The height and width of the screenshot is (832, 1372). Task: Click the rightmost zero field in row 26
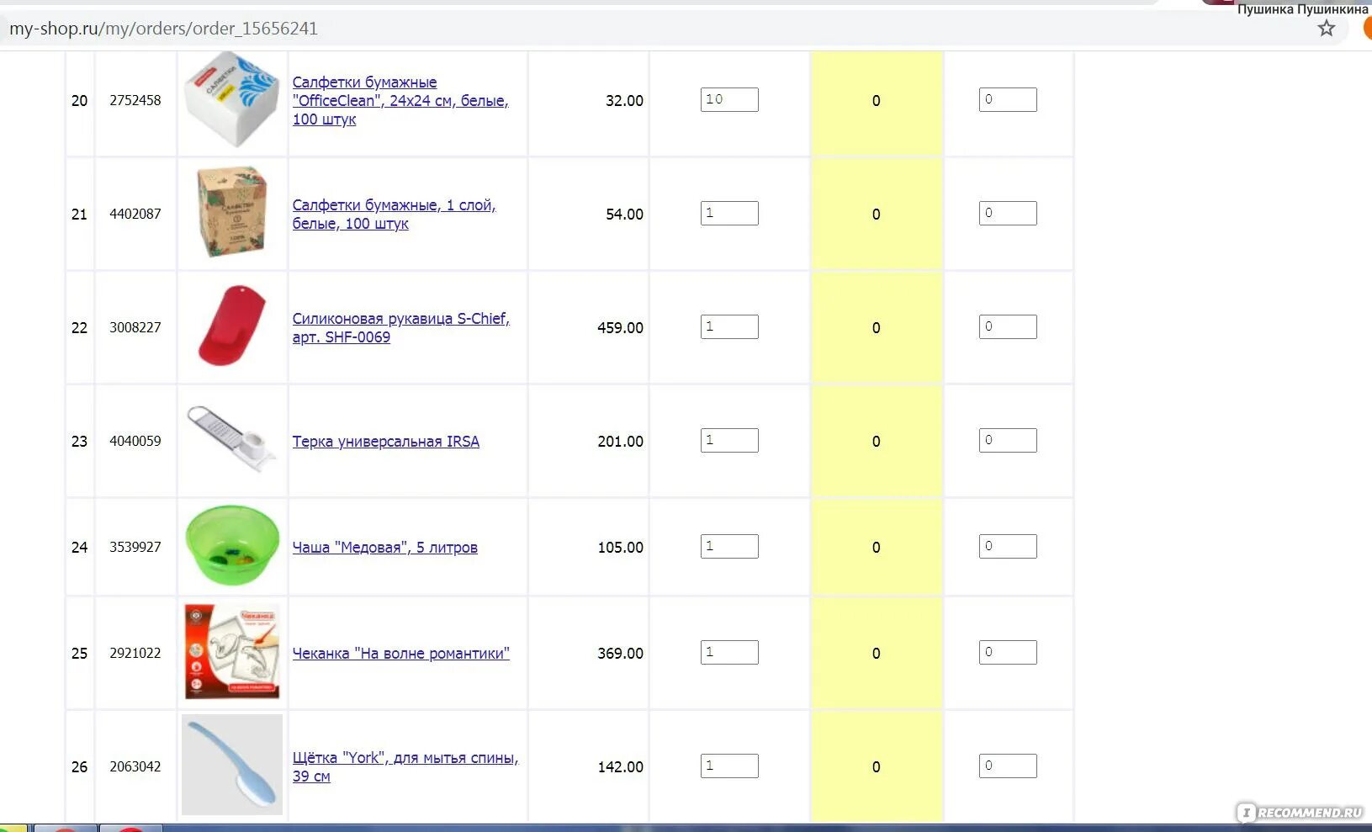tap(1008, 766)
